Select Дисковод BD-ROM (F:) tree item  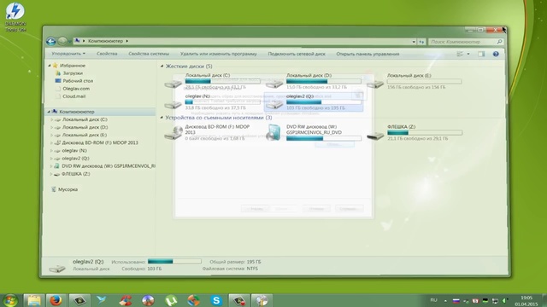tap(100, 142)
